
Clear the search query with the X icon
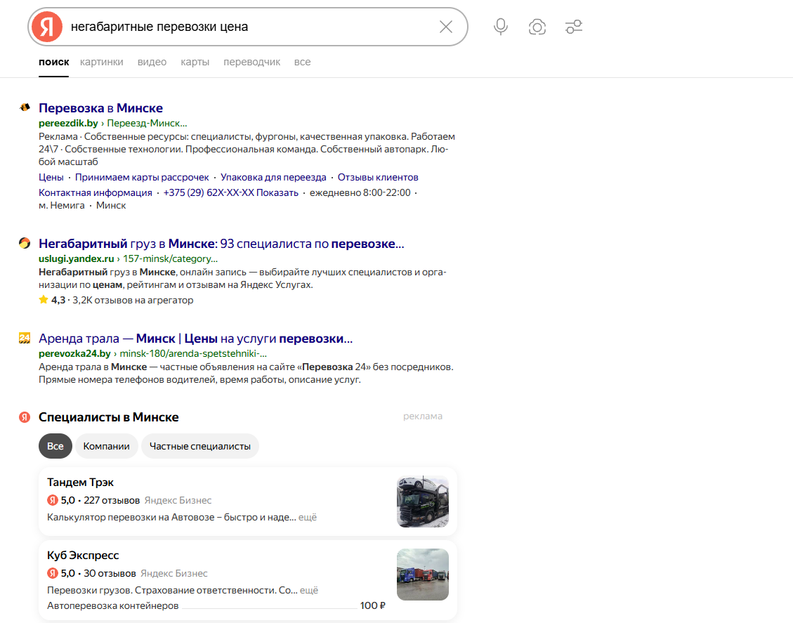[445, 27]
